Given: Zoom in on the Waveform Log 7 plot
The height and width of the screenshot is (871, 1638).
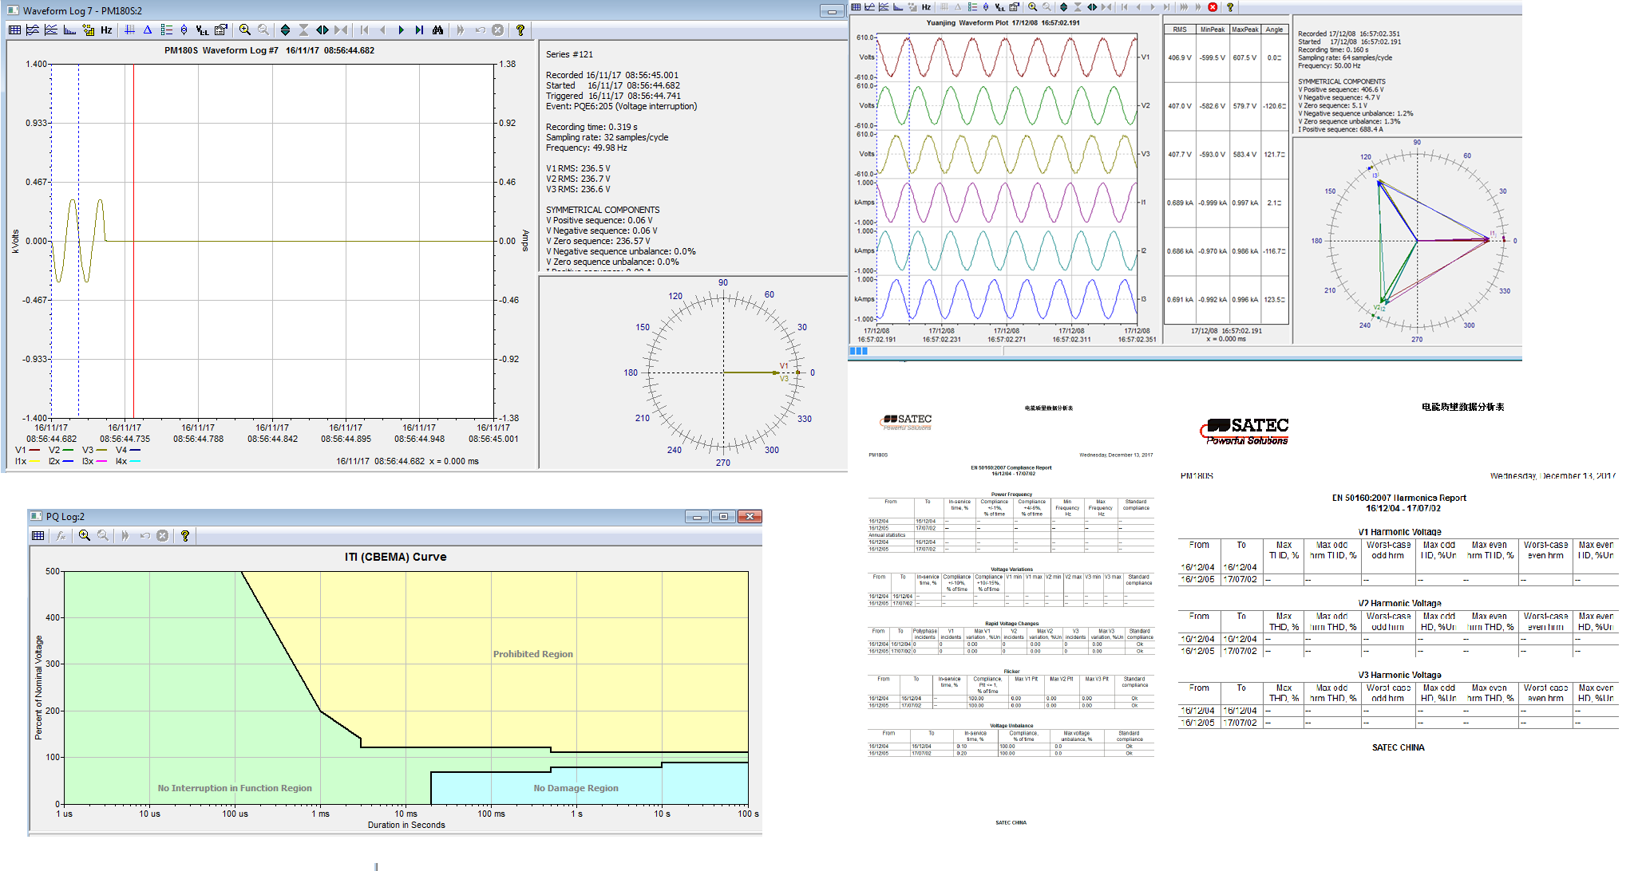Looking at the screenshot, I should (244, 30).
